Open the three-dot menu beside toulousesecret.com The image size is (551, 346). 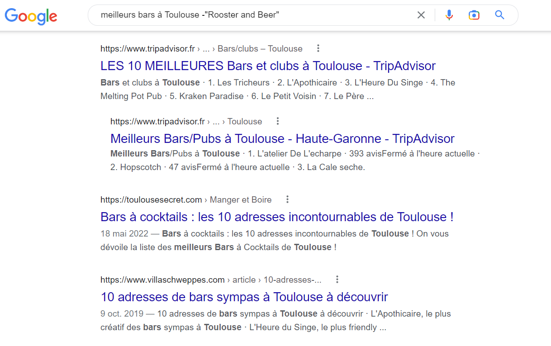click(288, 199)
